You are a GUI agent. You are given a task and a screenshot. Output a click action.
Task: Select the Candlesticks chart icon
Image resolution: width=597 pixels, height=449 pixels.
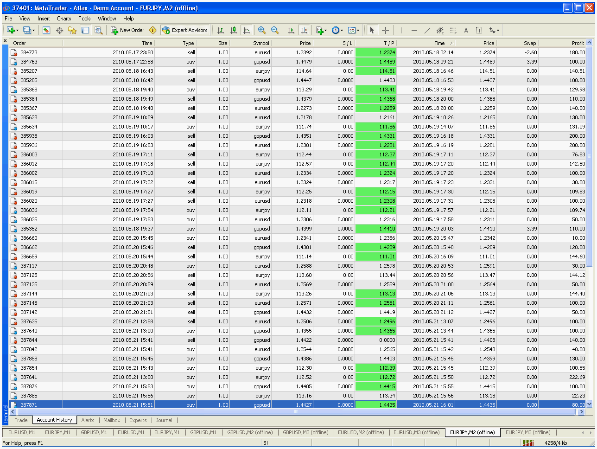(234, 30)
